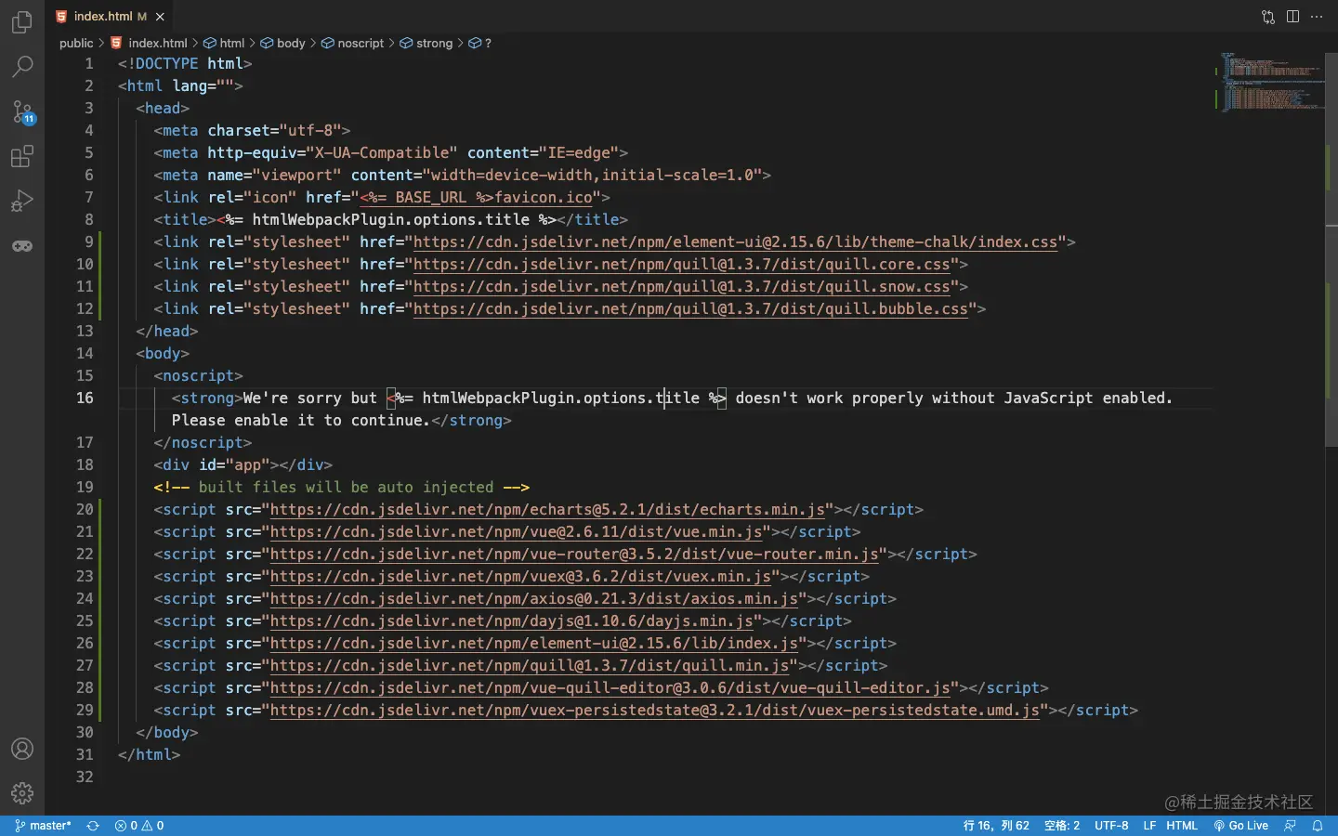Click the quill.core.css URL
The height and width of the screenshot is (836, 1338).
[681, 265]
